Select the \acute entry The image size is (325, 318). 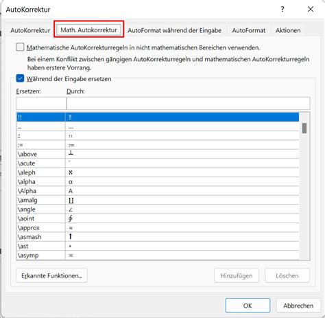(158, 163)
